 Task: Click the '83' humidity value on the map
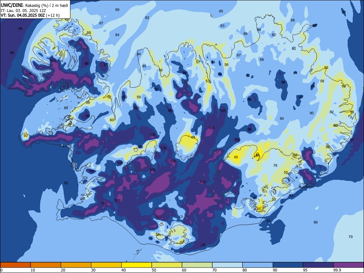pyautogui.click(x=222, y=26)
